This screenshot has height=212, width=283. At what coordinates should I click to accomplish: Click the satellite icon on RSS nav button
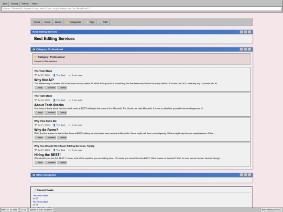click(100, 22)
